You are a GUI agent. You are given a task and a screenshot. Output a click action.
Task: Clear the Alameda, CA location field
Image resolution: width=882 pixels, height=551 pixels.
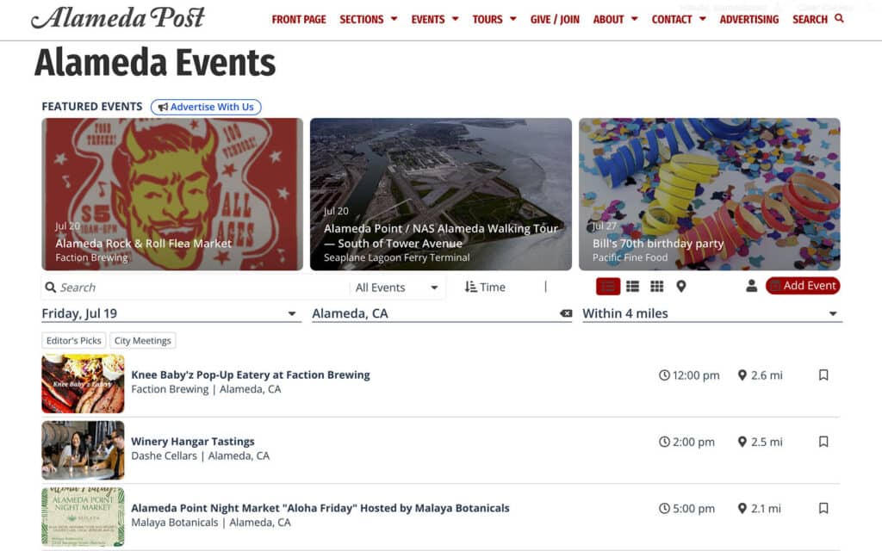(566, 313)
